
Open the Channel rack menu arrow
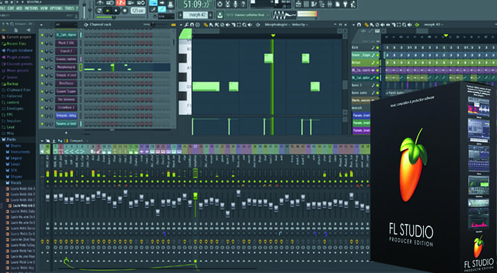point(42,25)
